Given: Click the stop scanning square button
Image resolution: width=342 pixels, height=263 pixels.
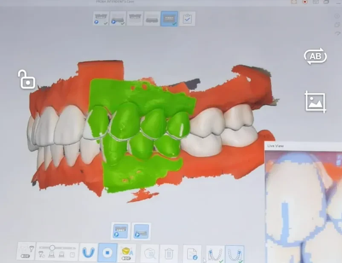Looking at the screenshot, I should (107, 252).
